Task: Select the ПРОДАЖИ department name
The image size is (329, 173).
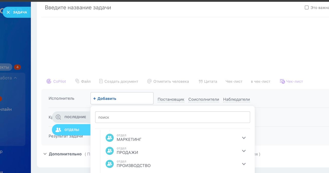Action: click(127, 153)
